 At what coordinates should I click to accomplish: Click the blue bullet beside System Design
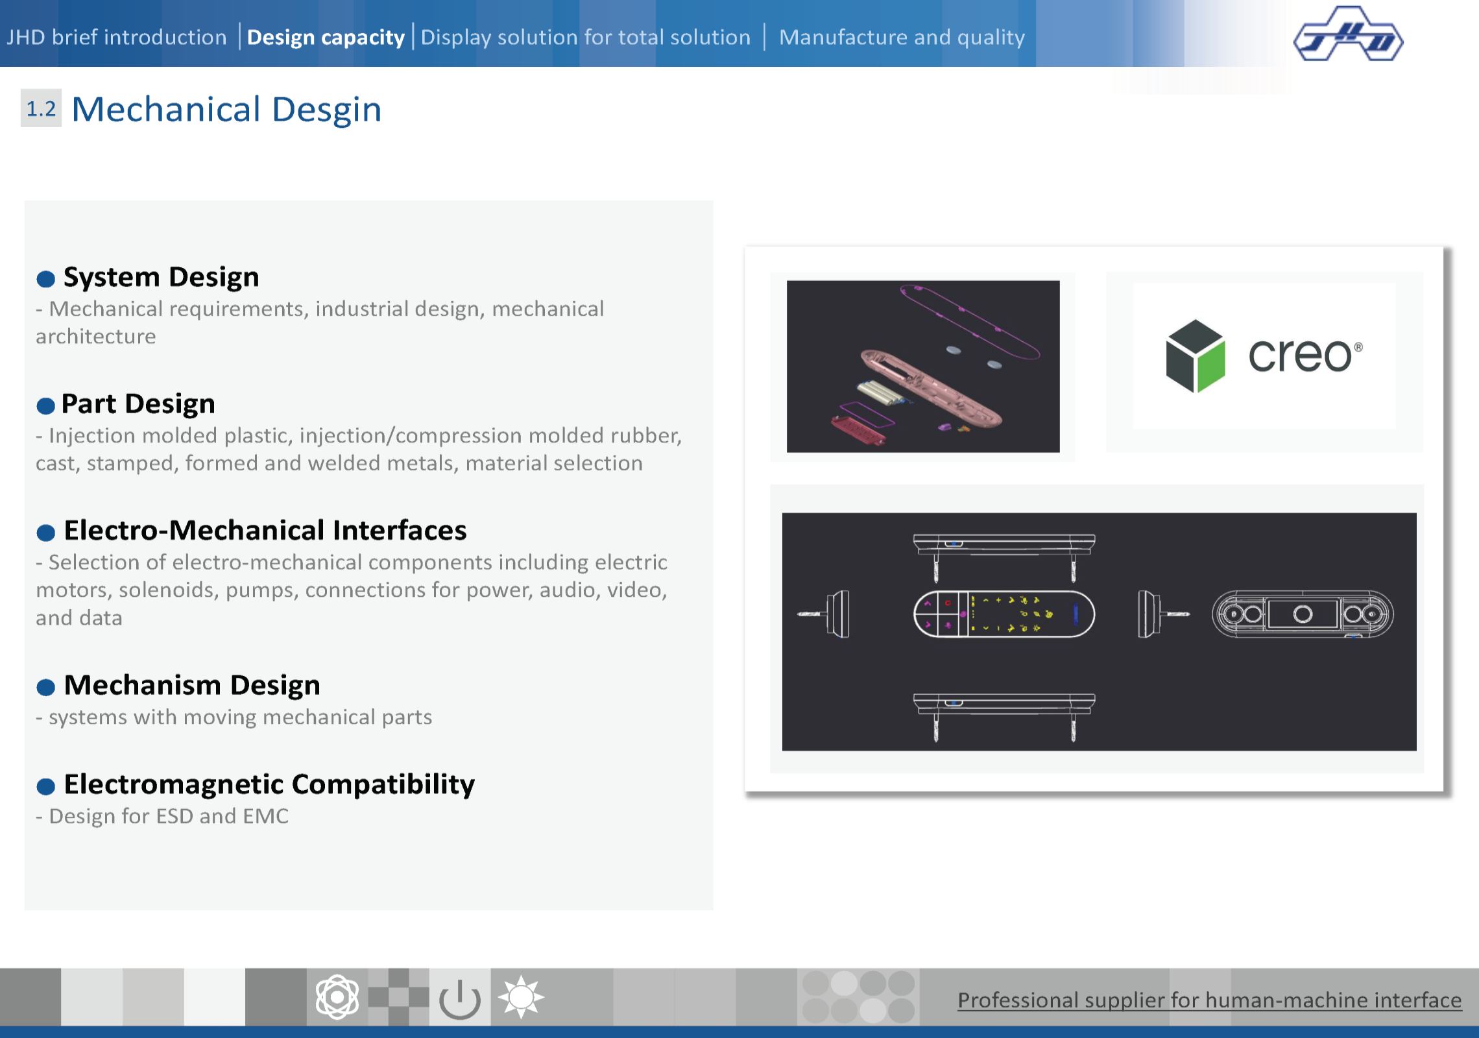pos(45,279)
